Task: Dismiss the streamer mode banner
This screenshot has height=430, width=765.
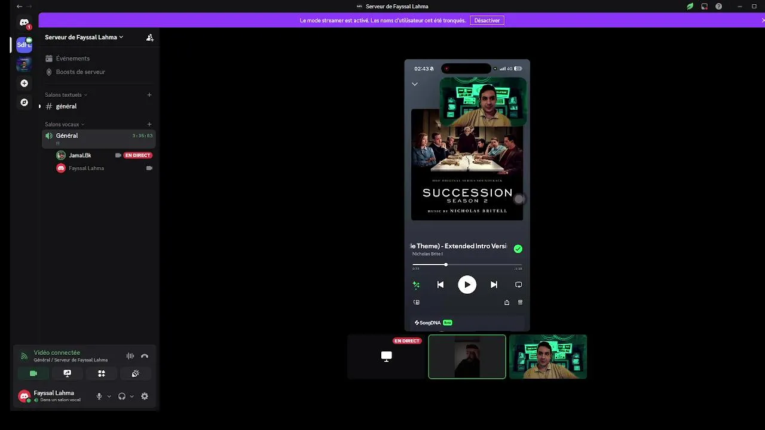Action: coord(763,20)
